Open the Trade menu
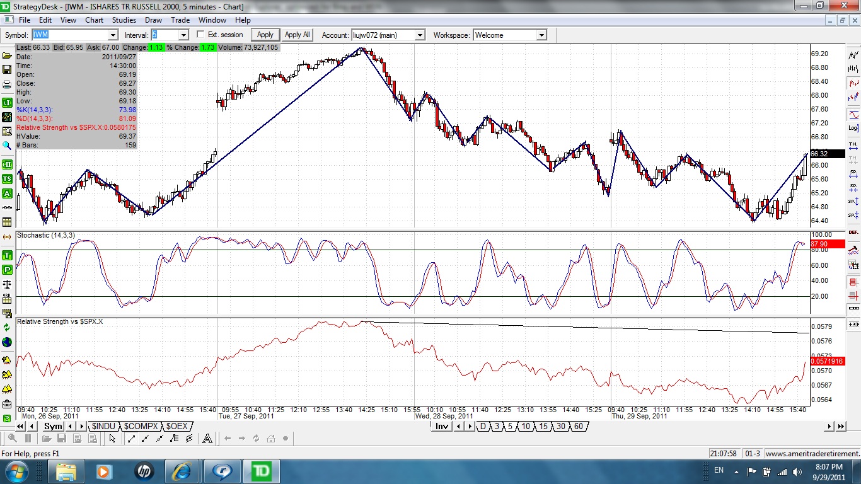The height and width of the screenshot is (484, 861). pos(180,20)
